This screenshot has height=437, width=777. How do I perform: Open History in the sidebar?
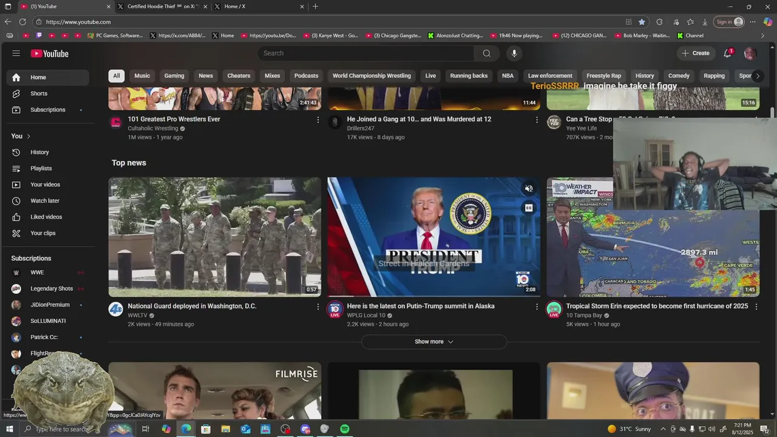48,152
